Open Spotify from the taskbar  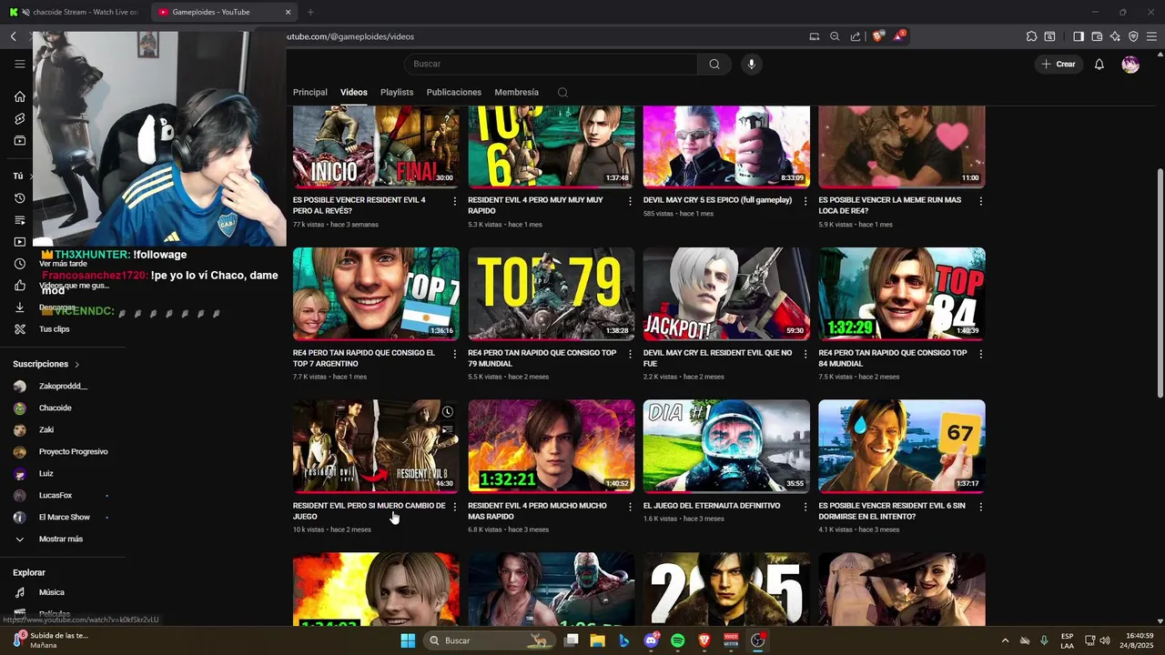(677, 640)
